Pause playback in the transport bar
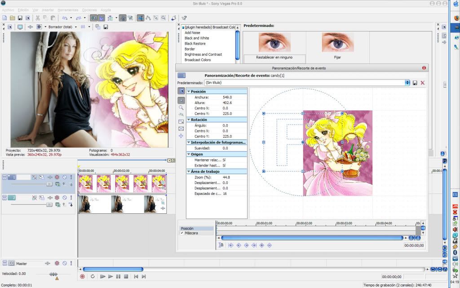The height and width of the screenshot is (288, 460). [x=118, y=277]
